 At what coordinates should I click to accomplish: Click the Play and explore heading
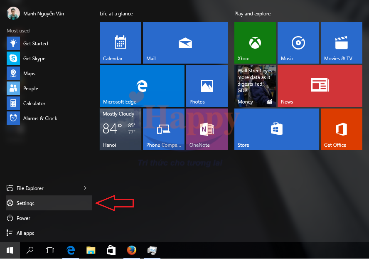(253, 14)
